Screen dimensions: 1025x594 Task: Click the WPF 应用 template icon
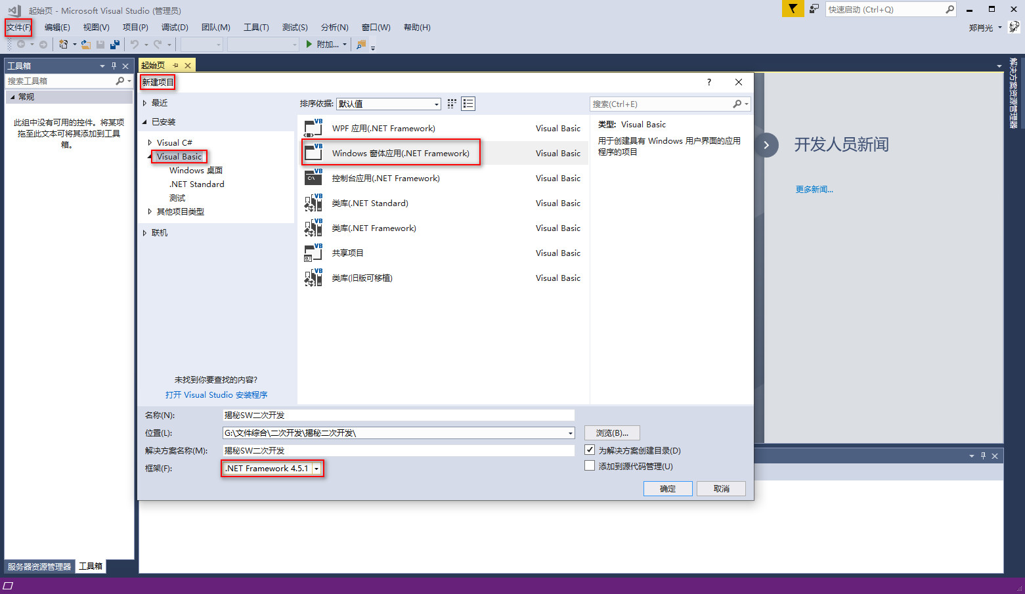[x=313, y=127]
